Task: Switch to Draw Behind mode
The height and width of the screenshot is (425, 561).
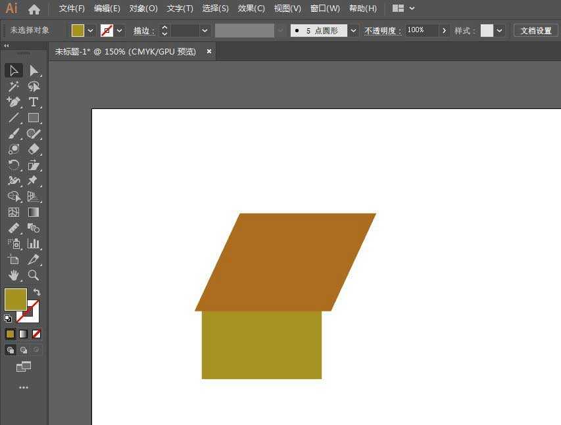Action: 24,349
